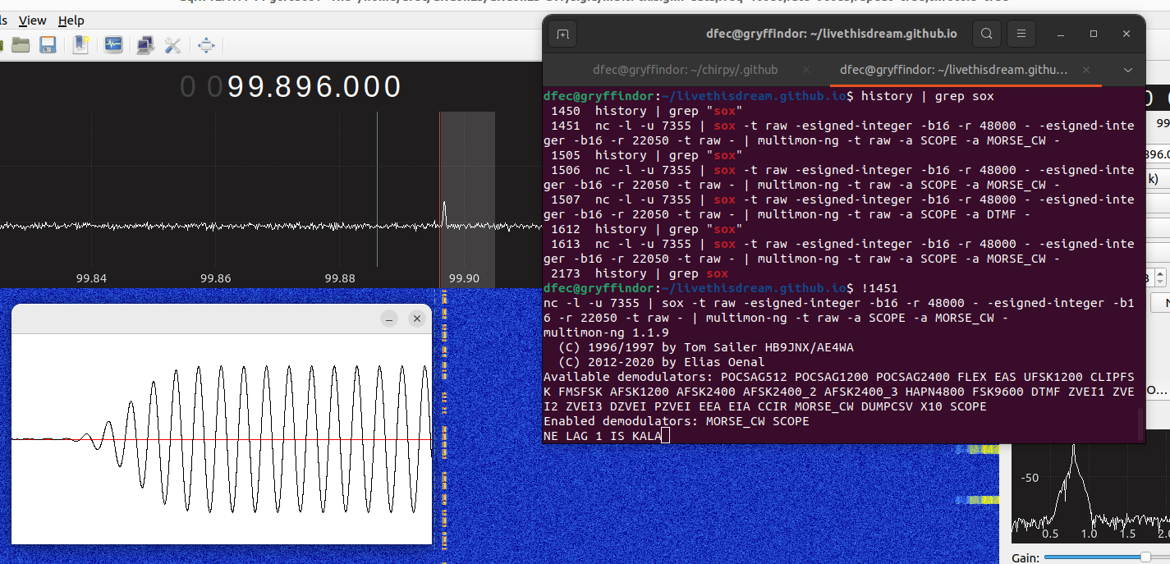The height and width of the screenshot is (564, 1170).
Task: Expand the terminal tab list chevron
Action: (1128, 70)
